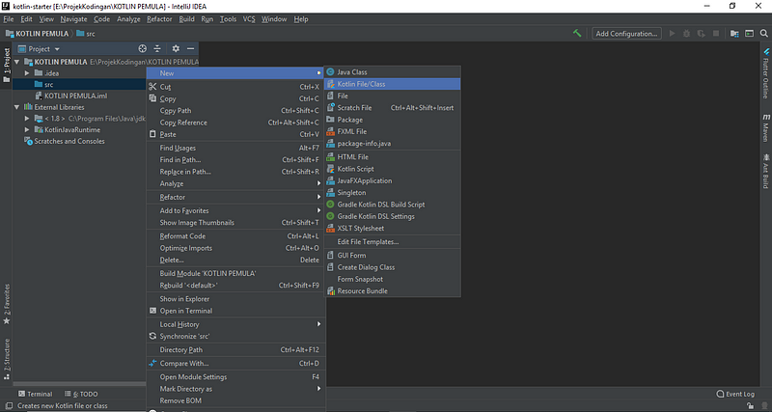
Task: Click the Search Everywhere magnifier icon
Action: pyautogui.click(x=763, y=34)
